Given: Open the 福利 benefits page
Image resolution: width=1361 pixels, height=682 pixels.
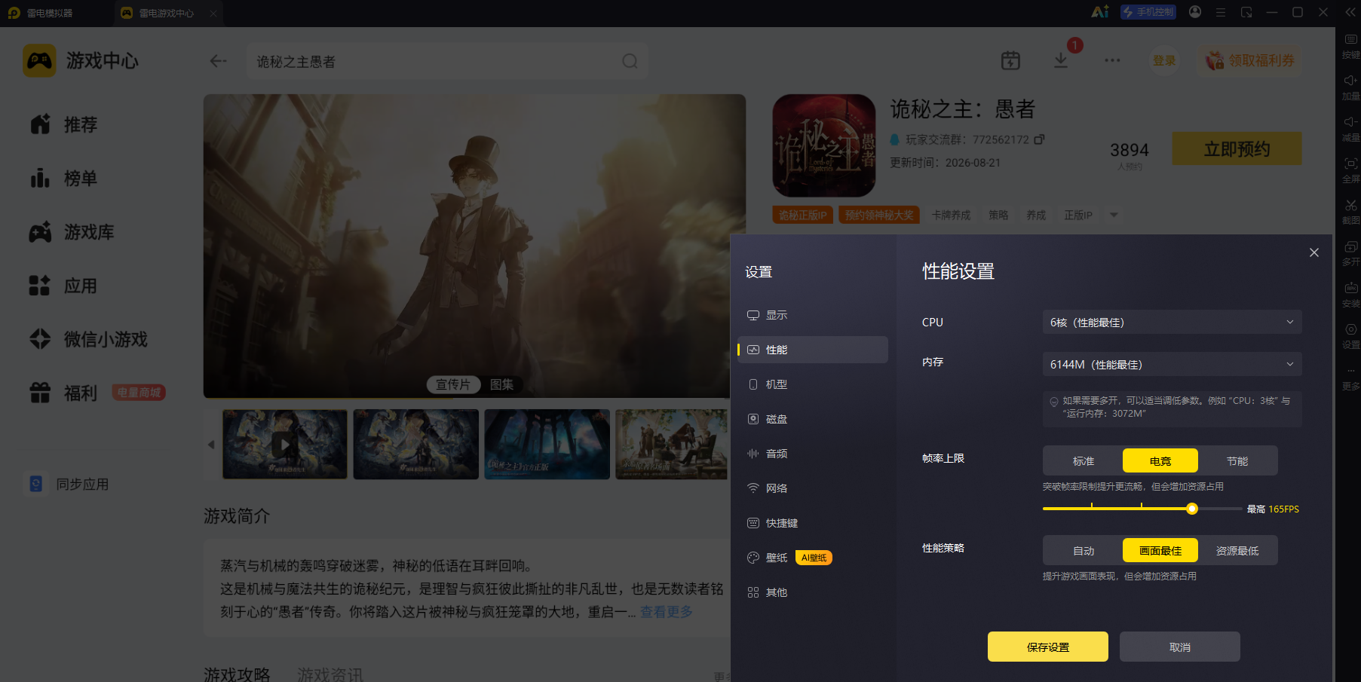Looking at the screenshot, I should pos(64,393).
